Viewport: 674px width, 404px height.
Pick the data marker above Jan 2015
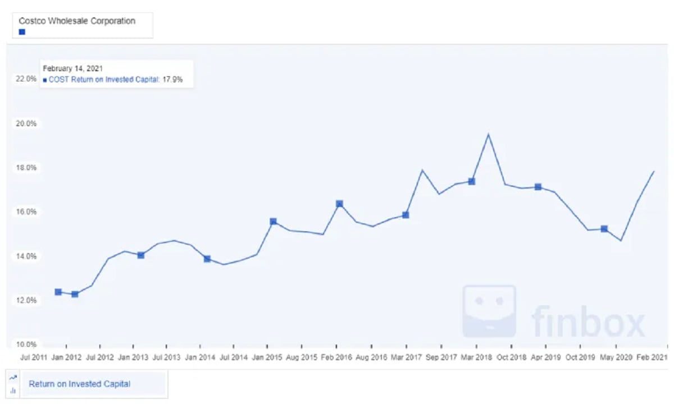[x=273, y=222]
